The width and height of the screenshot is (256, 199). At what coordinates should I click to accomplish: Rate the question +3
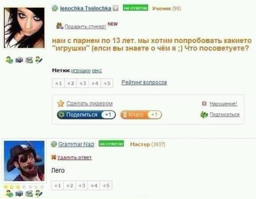tap(83, 83)
